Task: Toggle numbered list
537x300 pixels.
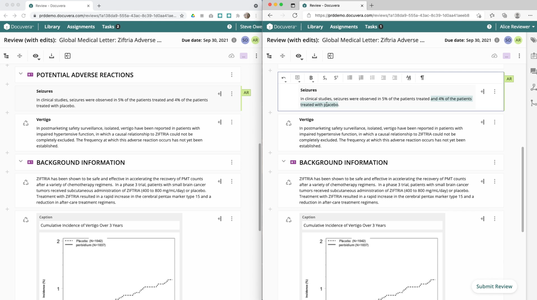Action: point(361,78)
